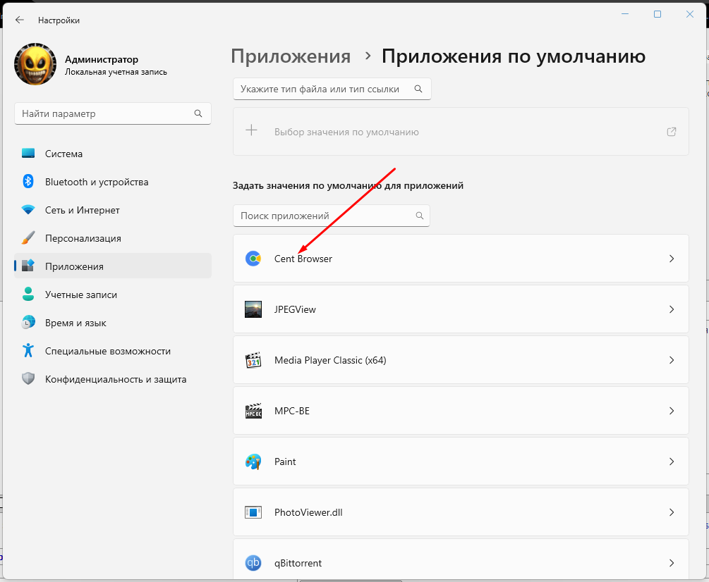Go back with the arrow next to Настройки
This screenshot has width=709, height=582.
pyautogui.click(x=20, y=20)
